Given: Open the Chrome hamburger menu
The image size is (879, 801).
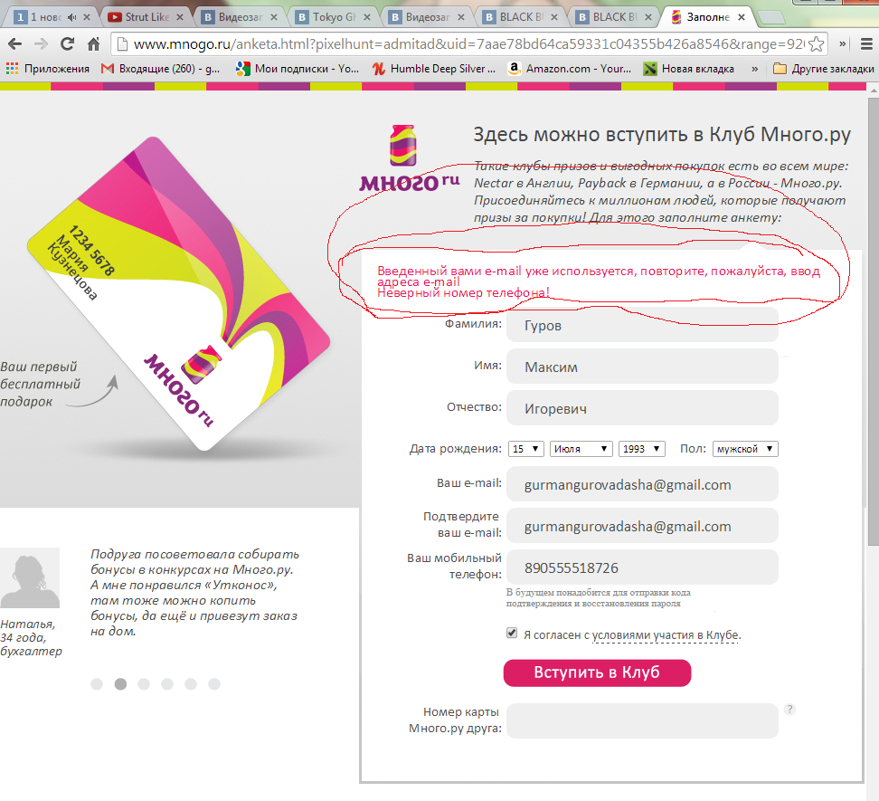Looking at the screenshot, I should click(866, 43).
